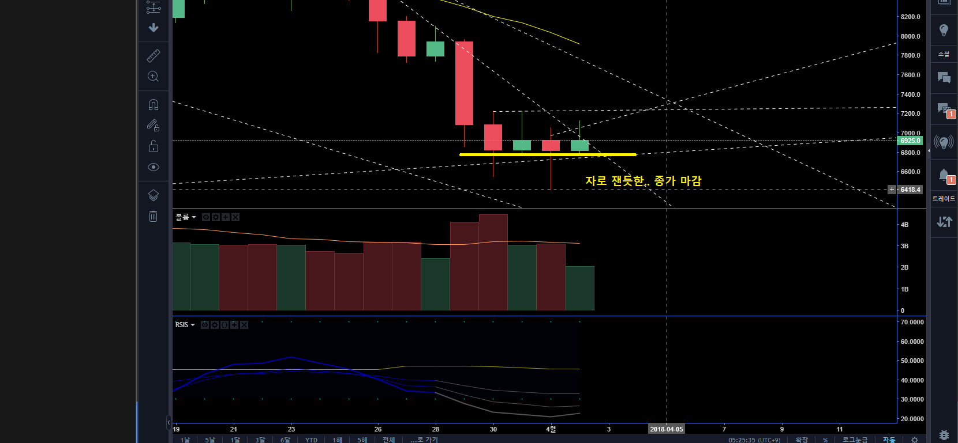The width and height of the screenshot is (958, 443).
Task: Remove the RSIS indicator
Action: [244, 325]
